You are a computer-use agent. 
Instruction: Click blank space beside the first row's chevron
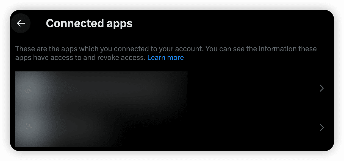[253, 88]
